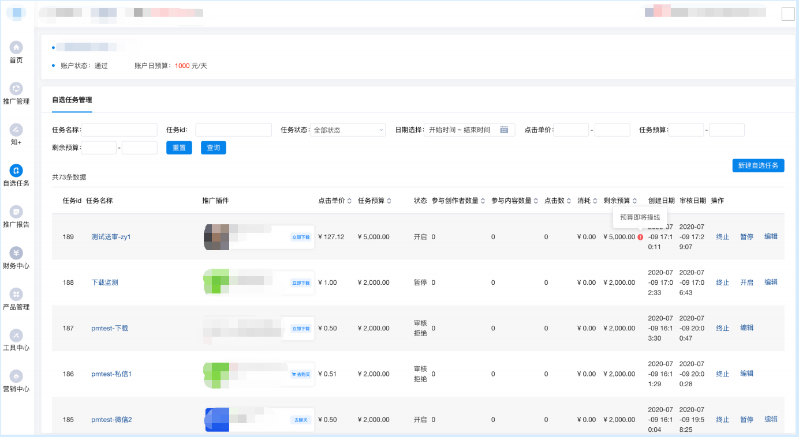The height and width of the screenshot is (437, 799).
Task: Select the 产品管理 icon
Action: coord(16,293)
